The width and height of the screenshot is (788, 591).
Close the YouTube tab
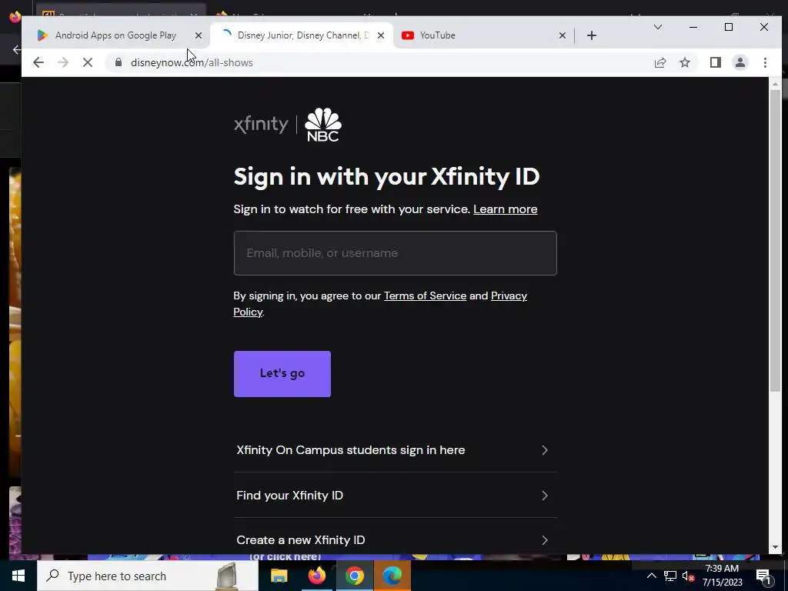click(x=563, y=35)
